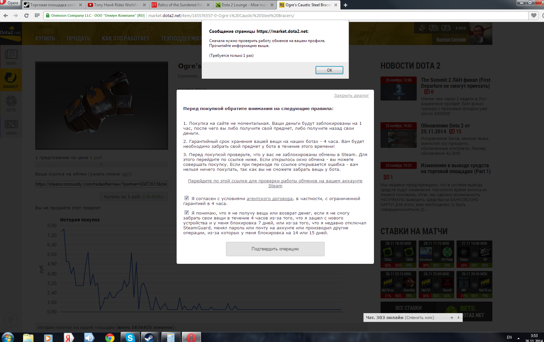Image resolution: width=544 pixels, height=342 pixels.
Task: Click the user avatar picture in header
Action: pos(481,34)
